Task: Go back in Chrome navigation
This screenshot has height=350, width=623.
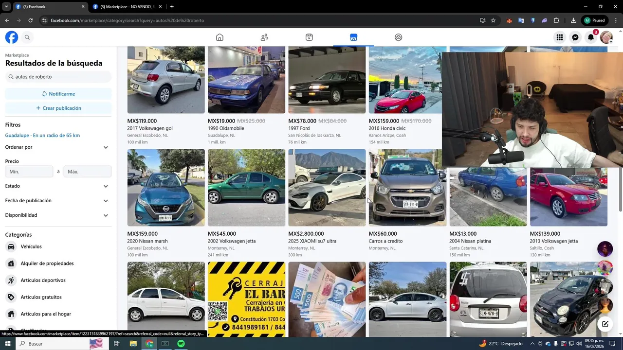Action: pos(7,20)
